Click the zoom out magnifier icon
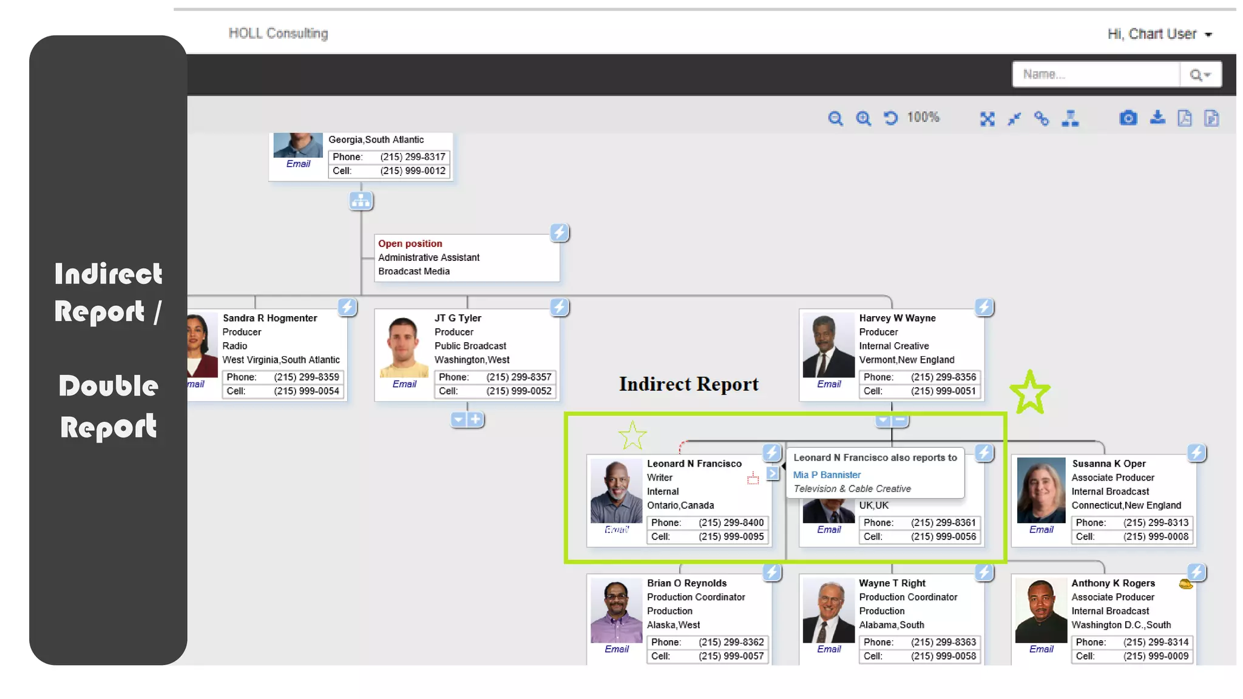 [835, 118]
